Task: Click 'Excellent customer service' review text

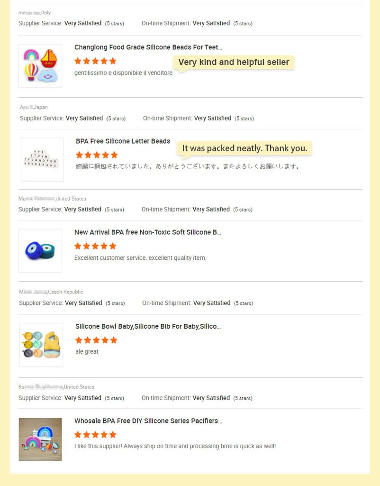Action: pos(140,258)
